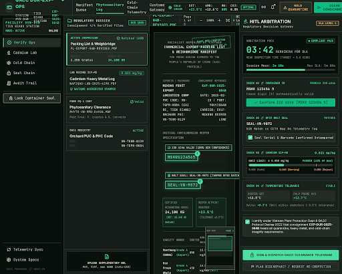Click annotation marker 1 on container ID
Screen dimensions: 342x274
(x=197, y=154)
